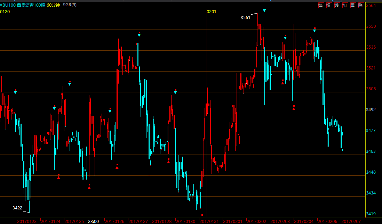Image resolution: width=382 pixels, height=224 pixels.
Task: Click the 0120 date marker label
Action: 5,12
